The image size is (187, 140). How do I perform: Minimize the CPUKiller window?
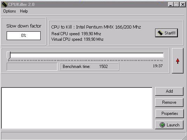(x=171, y=5)
